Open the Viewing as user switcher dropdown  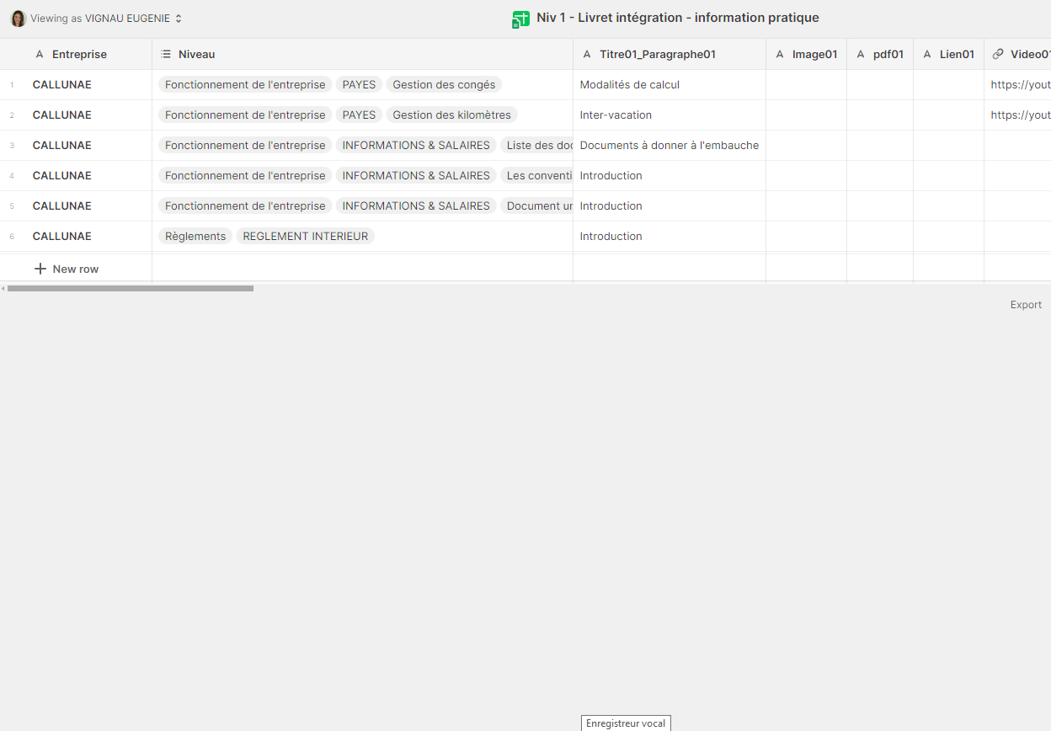178,19
